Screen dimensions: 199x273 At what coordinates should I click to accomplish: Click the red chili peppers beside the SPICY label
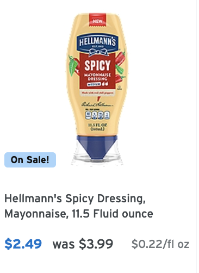120,66
